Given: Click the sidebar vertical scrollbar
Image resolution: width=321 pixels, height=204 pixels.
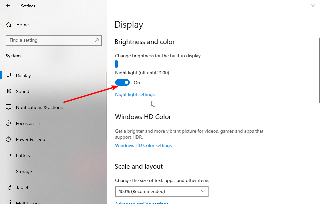Looking at the screenshot, I should (106, 106).
